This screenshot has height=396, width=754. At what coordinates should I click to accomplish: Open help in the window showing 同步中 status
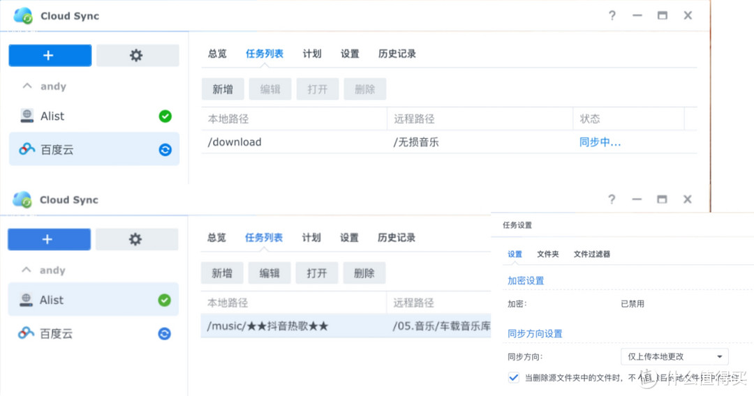click(612, 15)
